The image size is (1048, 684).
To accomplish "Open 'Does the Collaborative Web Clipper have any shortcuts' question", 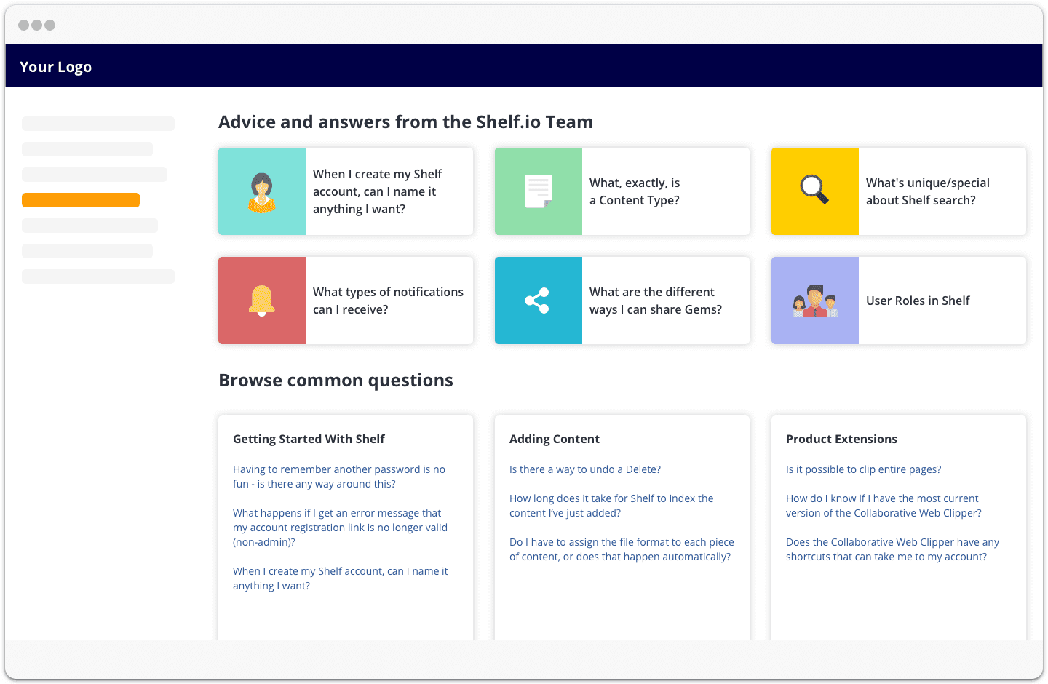I will click(892, 549).
